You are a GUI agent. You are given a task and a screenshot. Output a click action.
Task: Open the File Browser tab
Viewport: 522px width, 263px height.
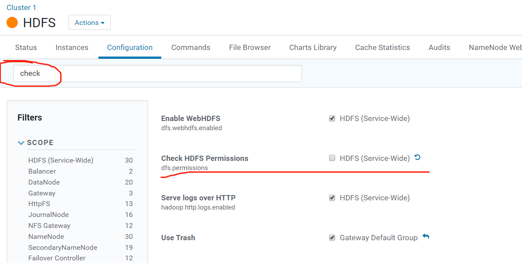(x=250, y=47)
